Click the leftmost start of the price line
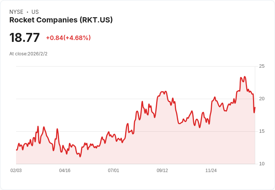The height and width of the screenshot is (190, 275). pos(16,150)
